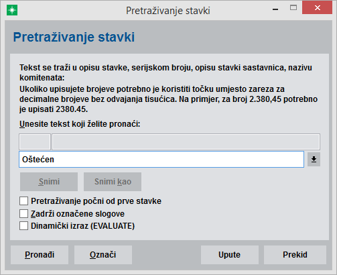The width and height of the screenshot is (337, 275).
Task: Toggle the 'Zadrži označene slogove' checkbox
Action: coord(23,213)
